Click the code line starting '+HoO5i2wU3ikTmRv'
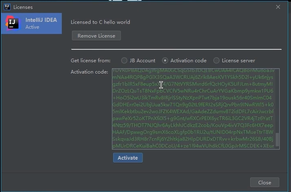Viewport: 291px width, 192px height. [192, 98]
